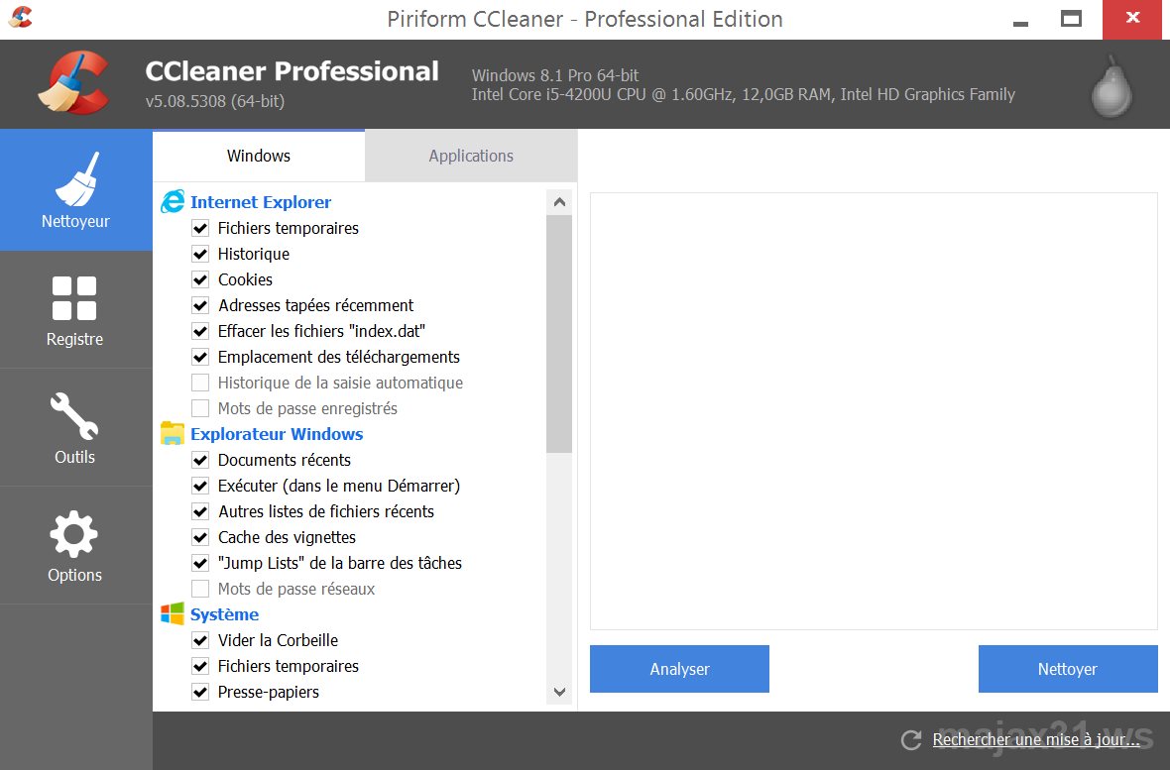Open Rechercher une mise à jour link
The image size is (1170, 770).
(1036, 740)
